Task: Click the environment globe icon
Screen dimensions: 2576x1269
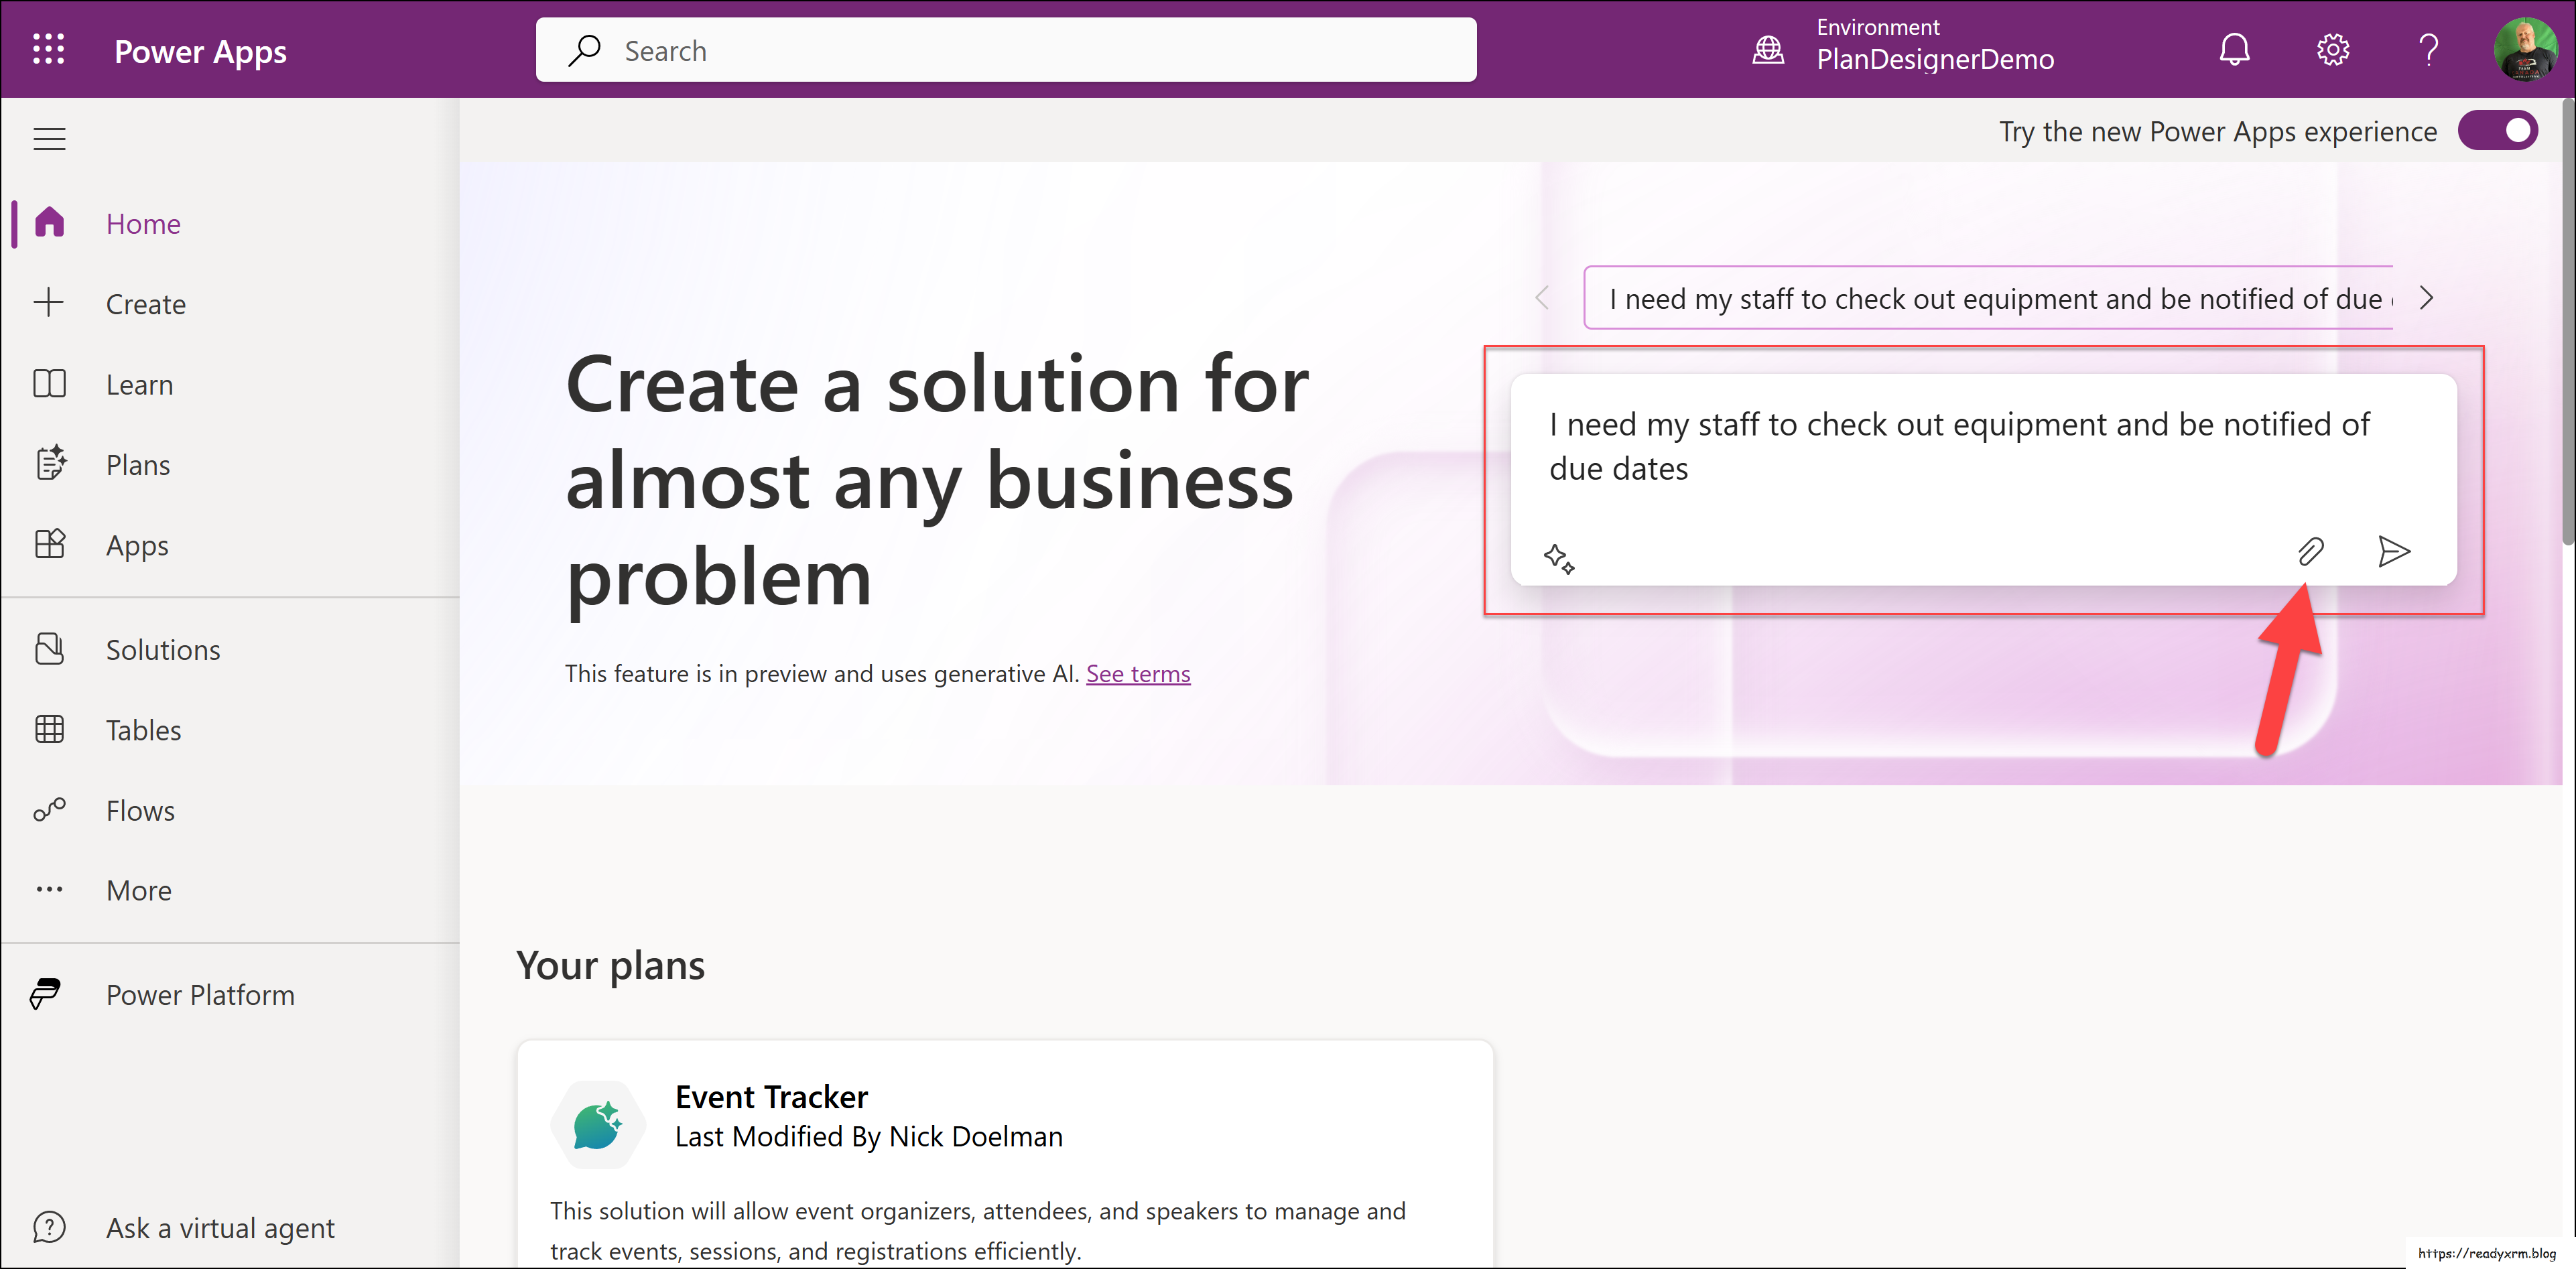Action: click(1768, 49)
